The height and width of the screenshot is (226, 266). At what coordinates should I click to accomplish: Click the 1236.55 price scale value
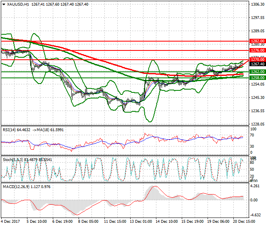(x=258, y=111)
